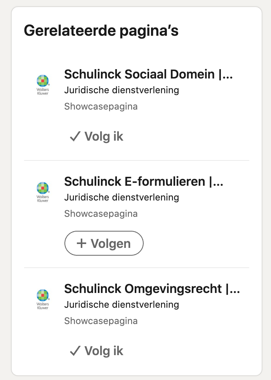Click the checkmark on the first Volg ik button
This screenshot has width=271, height=380.
pos(75,136)
